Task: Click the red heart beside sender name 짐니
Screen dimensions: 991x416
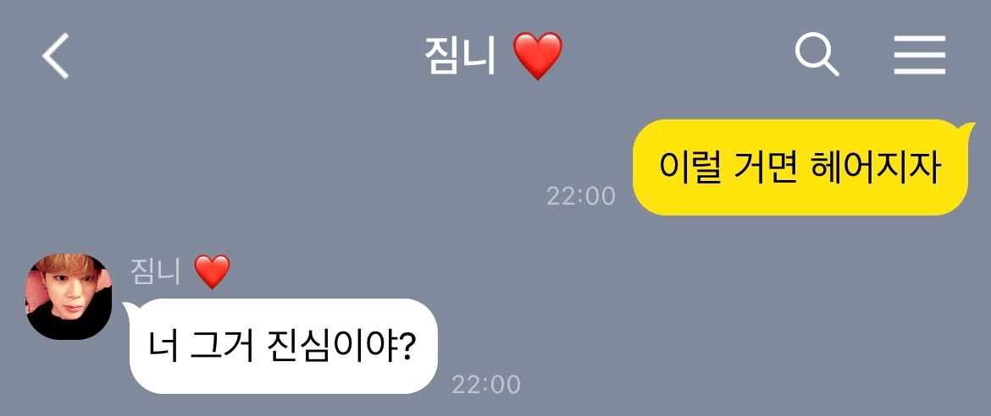Action: coord(212,271)
